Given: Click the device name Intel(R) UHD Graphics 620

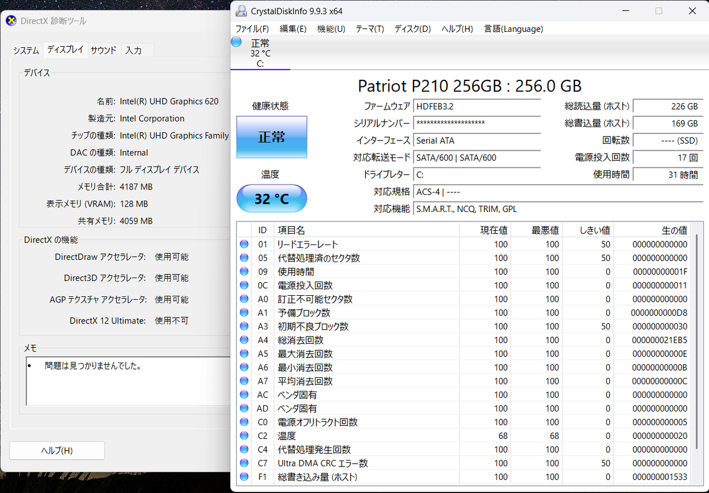Looking at the screenshot, I should [x=169, y=101].
